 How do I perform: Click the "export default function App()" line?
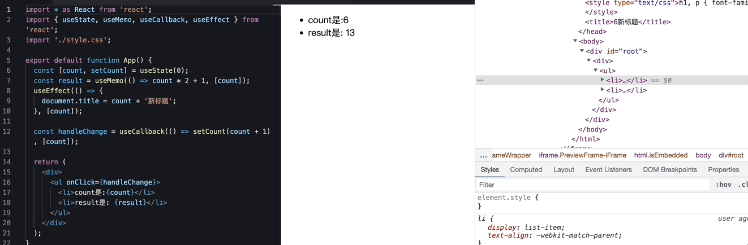[89, 60]
